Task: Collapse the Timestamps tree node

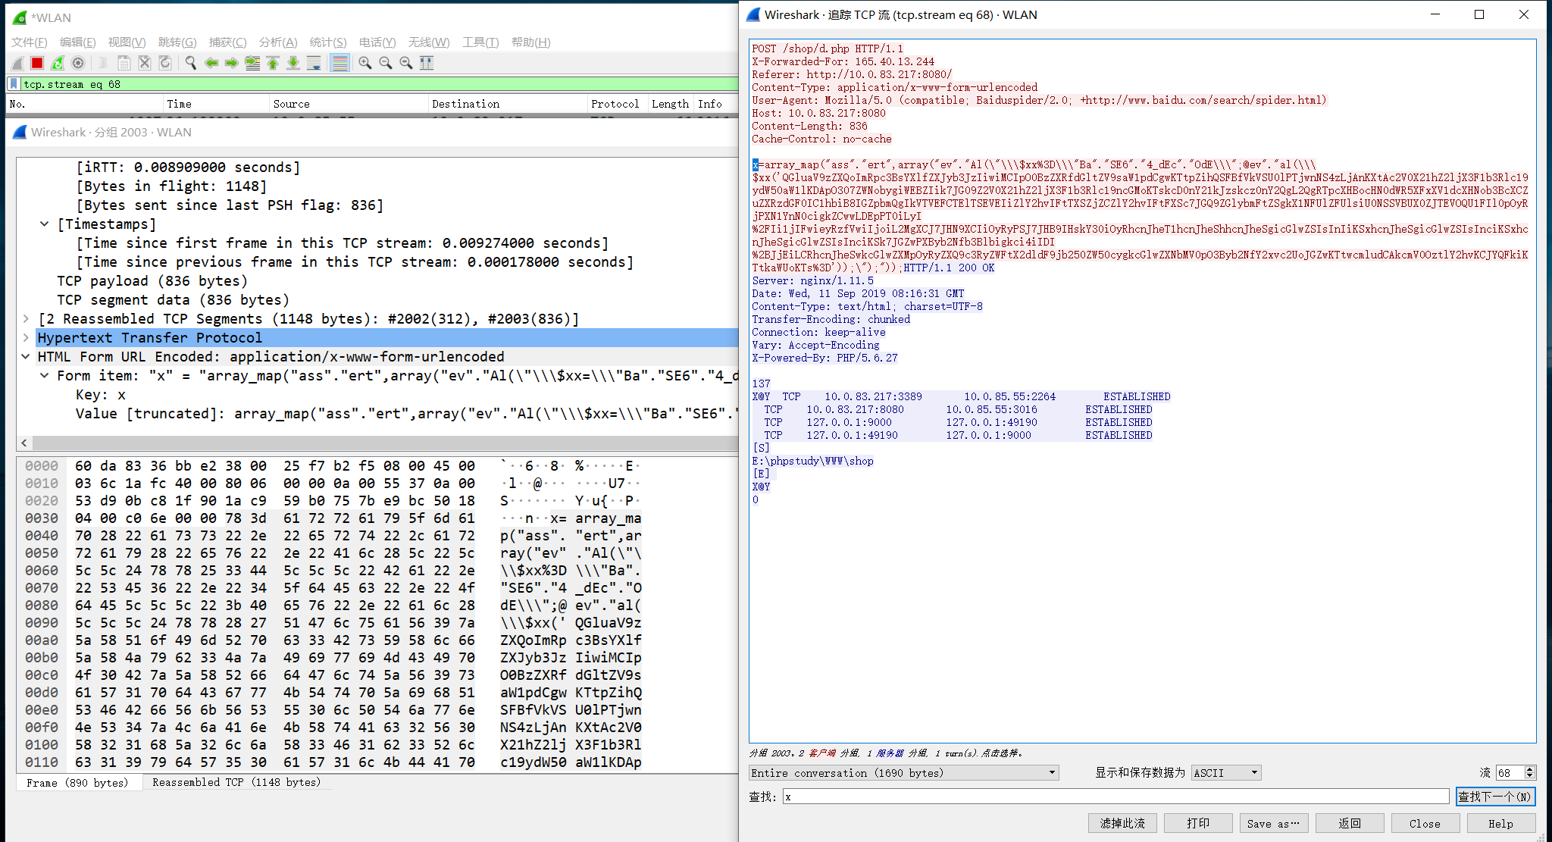Action: pos(45,224)
